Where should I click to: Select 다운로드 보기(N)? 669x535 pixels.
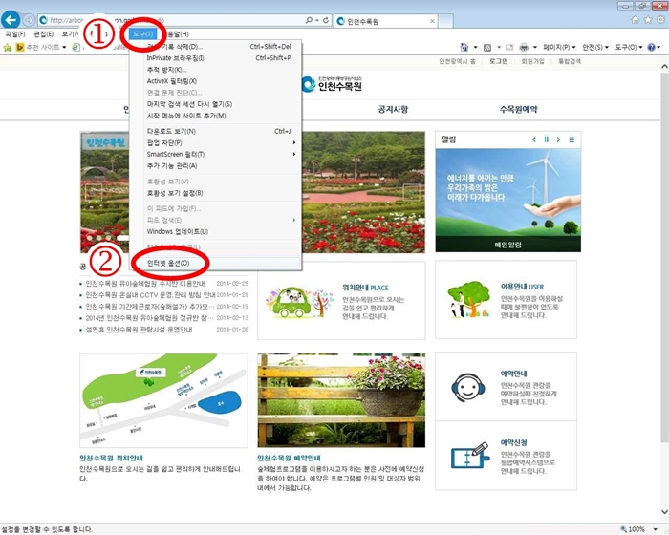[x=215, y=131]
